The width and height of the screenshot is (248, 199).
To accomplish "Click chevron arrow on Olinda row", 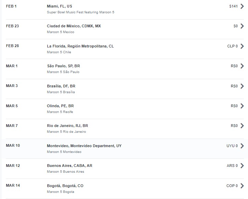I will [242, 106].
